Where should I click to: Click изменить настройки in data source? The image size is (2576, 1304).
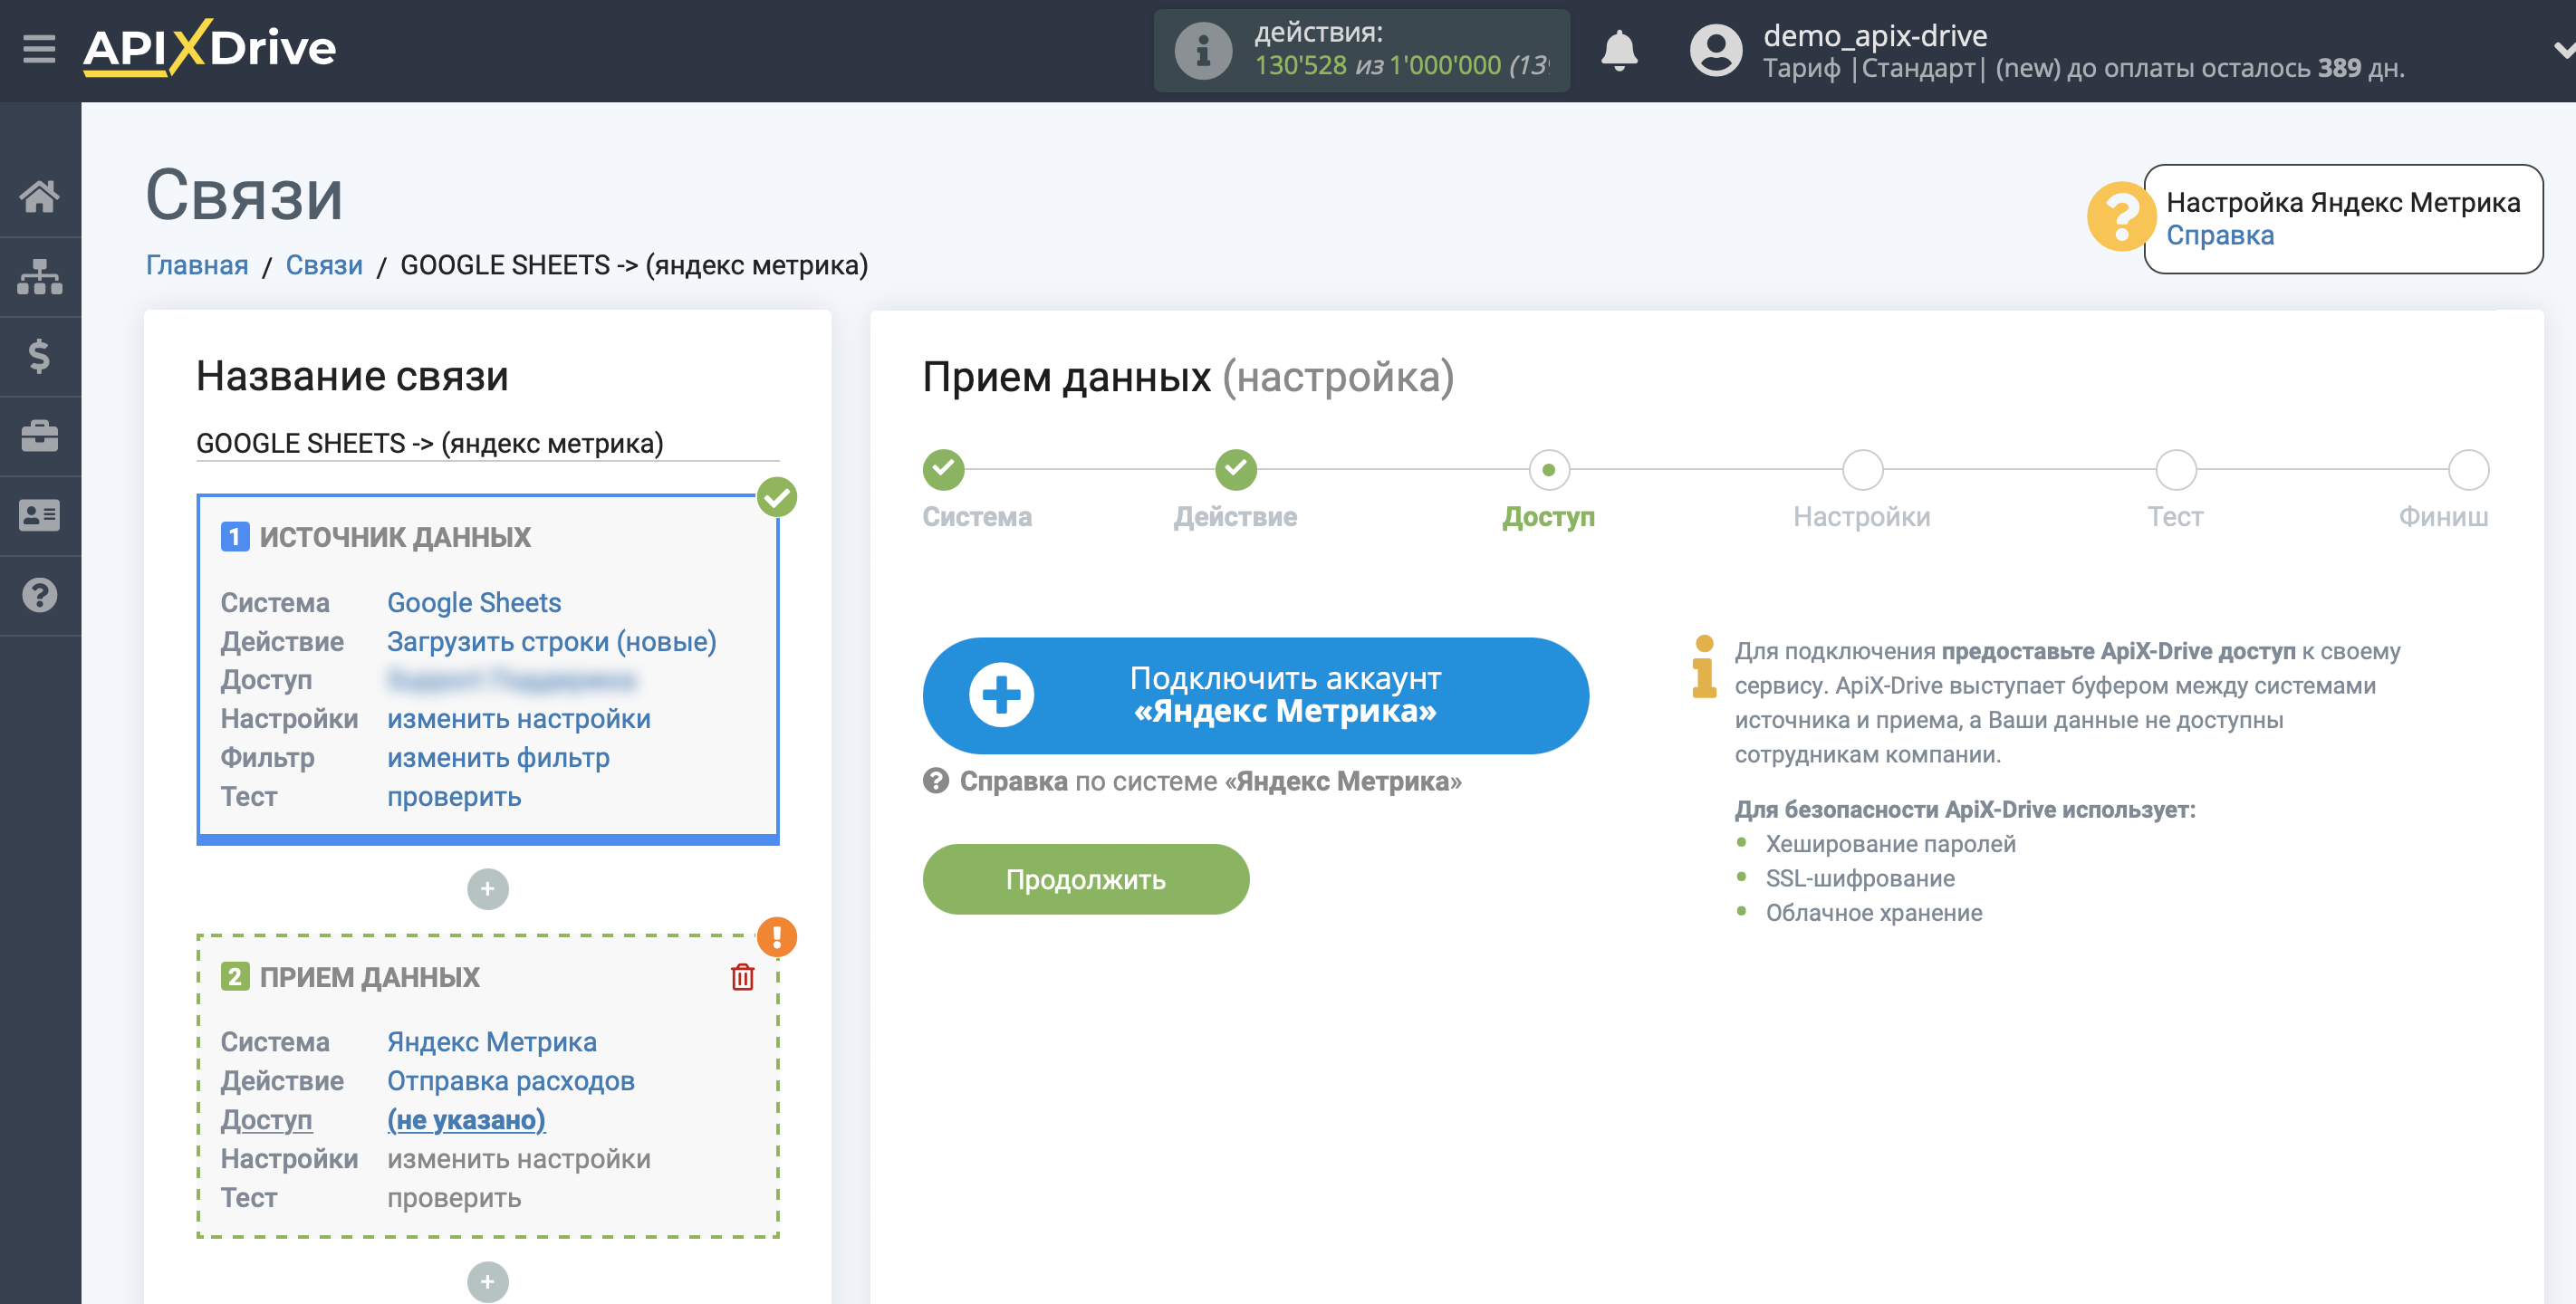(519, 719)
